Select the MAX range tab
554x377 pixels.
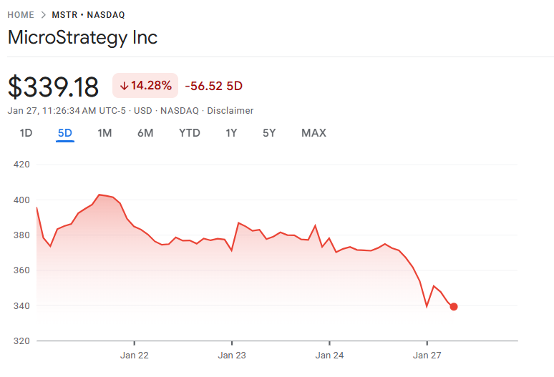[x=314, y=133]
